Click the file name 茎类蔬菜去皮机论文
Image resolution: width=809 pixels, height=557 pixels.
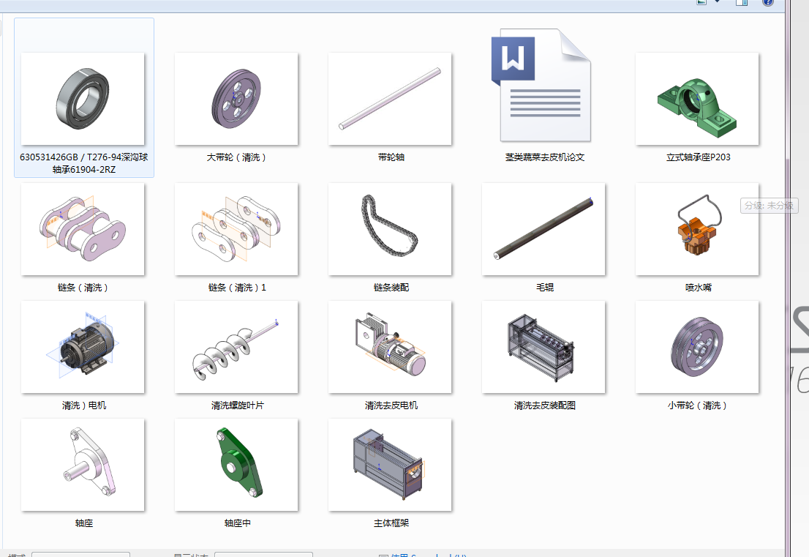[x=545, y=157]
